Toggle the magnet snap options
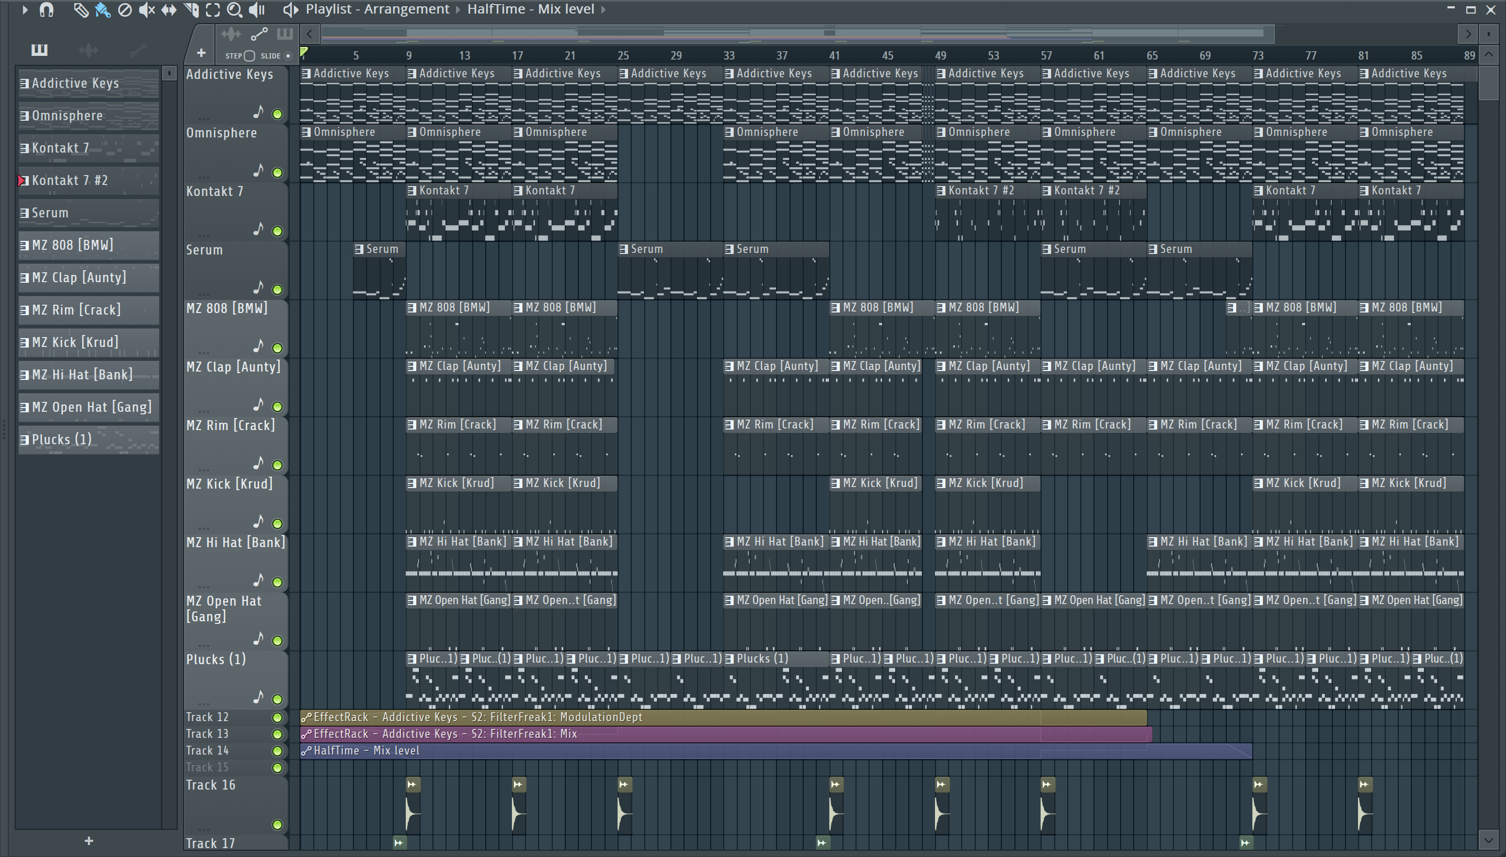The height and width of the screenshot is (857, 1506). [47, 9]
